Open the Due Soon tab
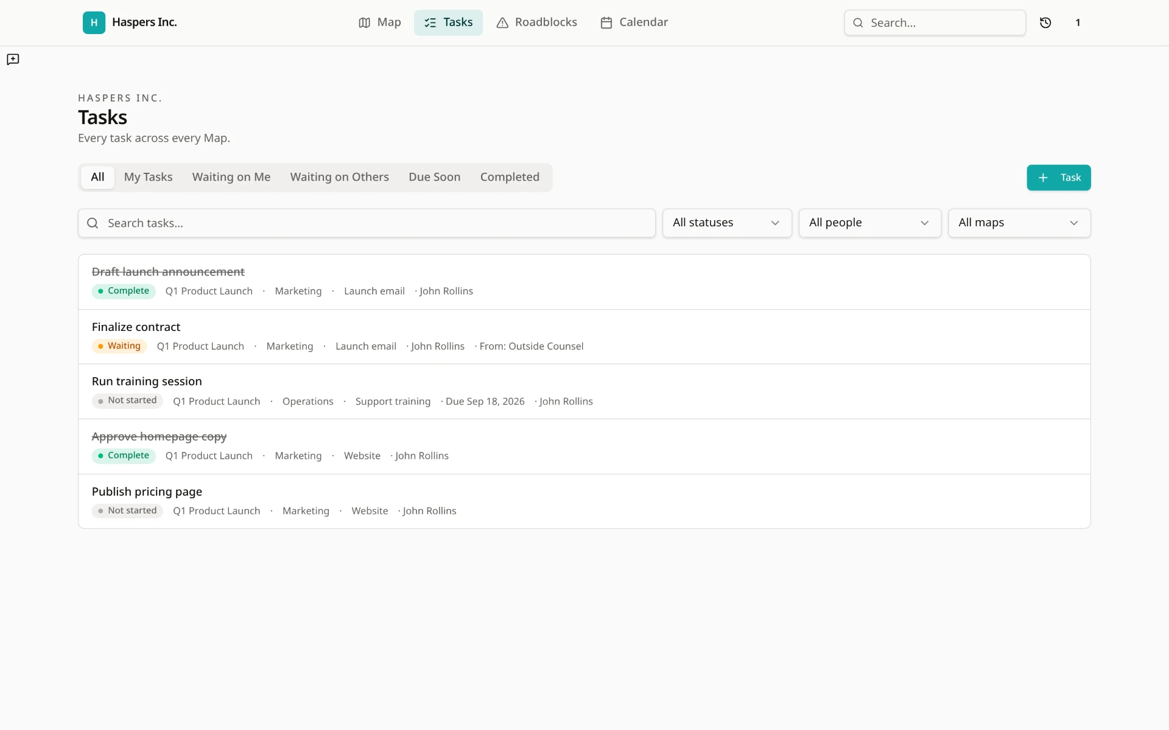Screen dimensions: 1169x730 (x=435, y=177)
